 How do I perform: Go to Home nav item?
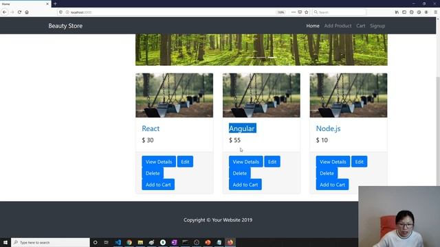(313, 26)
